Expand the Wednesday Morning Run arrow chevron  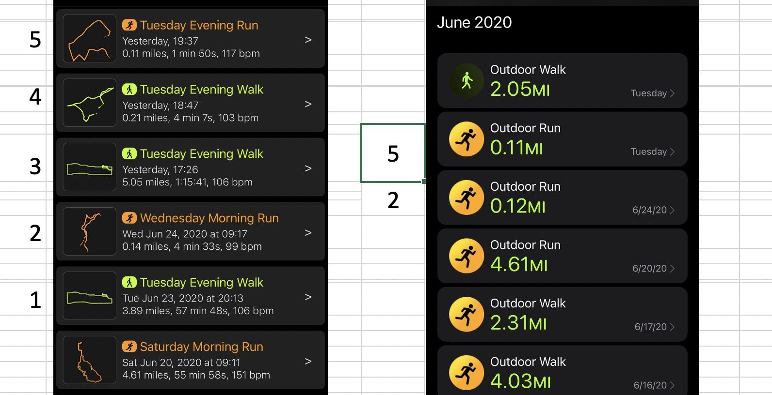(x=308, y=233)
